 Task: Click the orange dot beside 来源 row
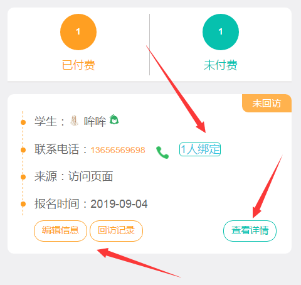tap(23, 177)
